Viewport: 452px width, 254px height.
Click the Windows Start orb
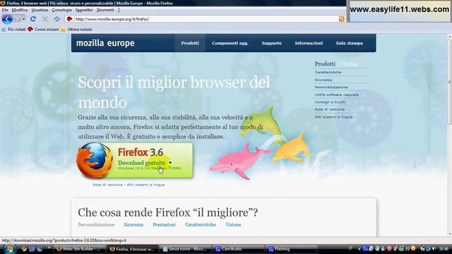point(9,249)
